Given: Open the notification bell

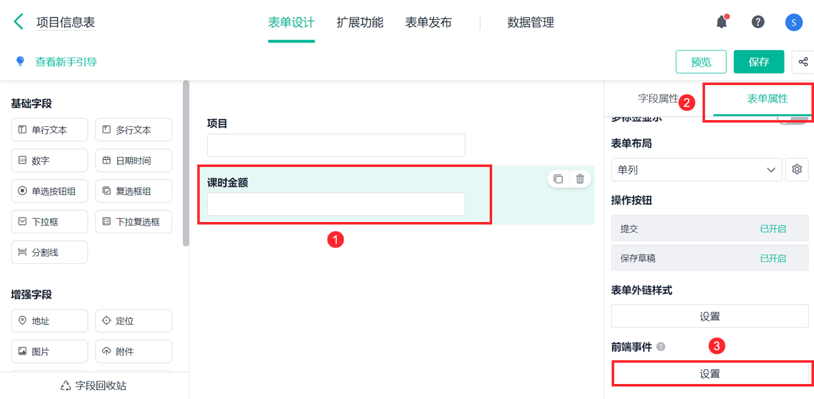Looking at the screenshot, I should (722, 22).
